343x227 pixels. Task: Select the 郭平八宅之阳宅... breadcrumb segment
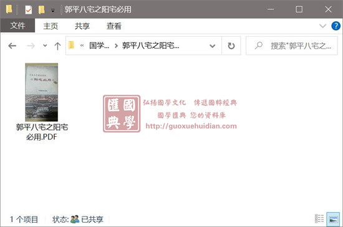pos(151,45)
